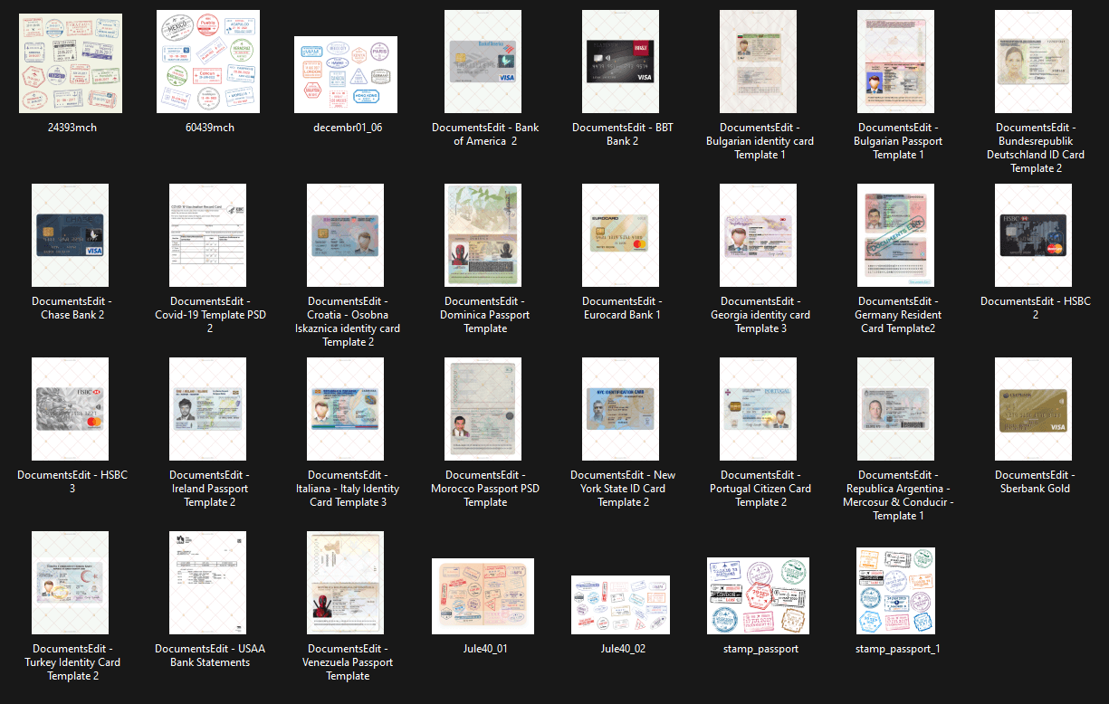Click the HSBC 2 file name
Image resolution: width=1109 pixels, height=704 pixels.
click(1034, 308)
